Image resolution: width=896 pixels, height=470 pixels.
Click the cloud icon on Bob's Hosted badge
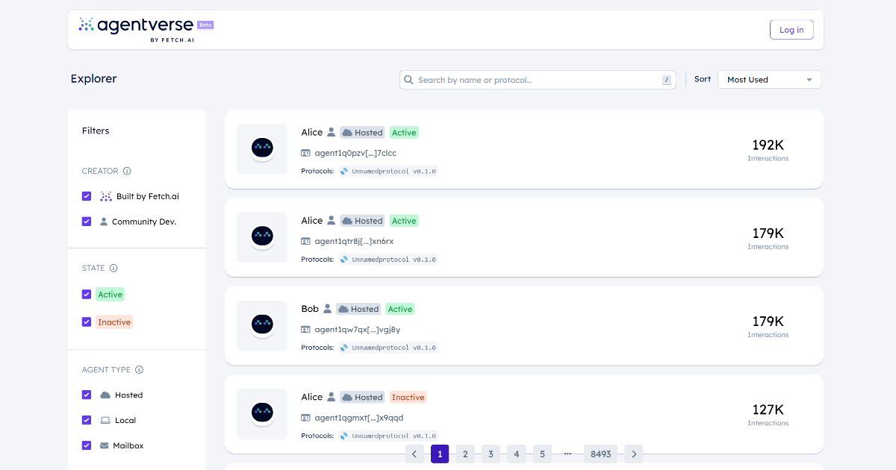342,308
